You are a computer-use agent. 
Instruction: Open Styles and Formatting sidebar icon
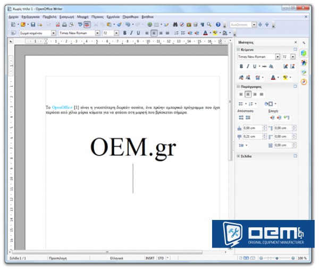point(304,62)
